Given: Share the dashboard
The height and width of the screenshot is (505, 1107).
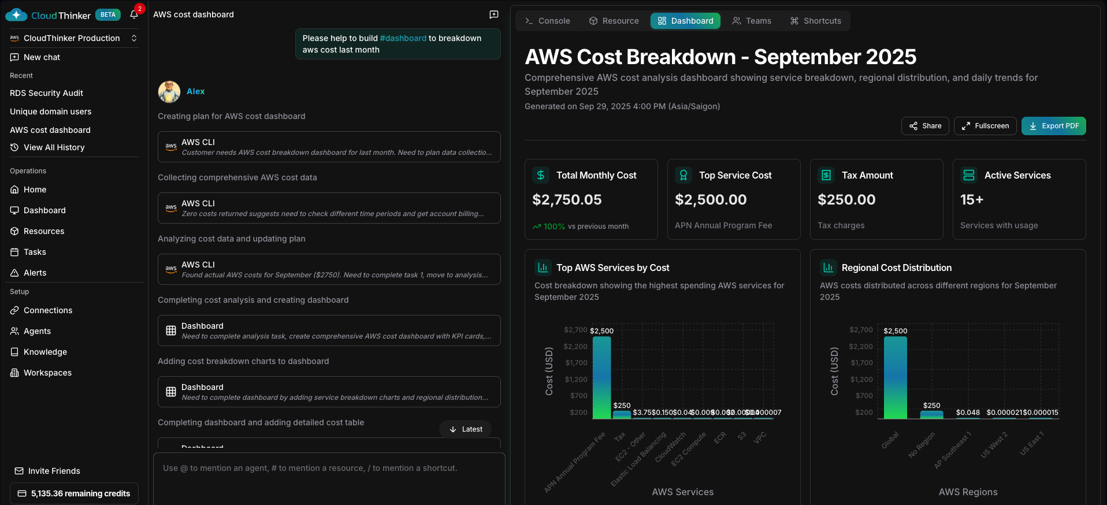Looking at the screenshot, I should coord(925,126).
